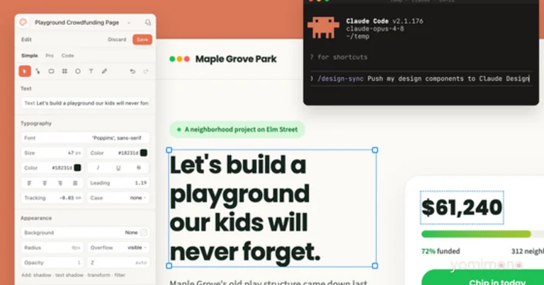Screen dimensions: 544x285
Task: Click the Claude Design palette logo icon
Action: [x=23, y=22]
